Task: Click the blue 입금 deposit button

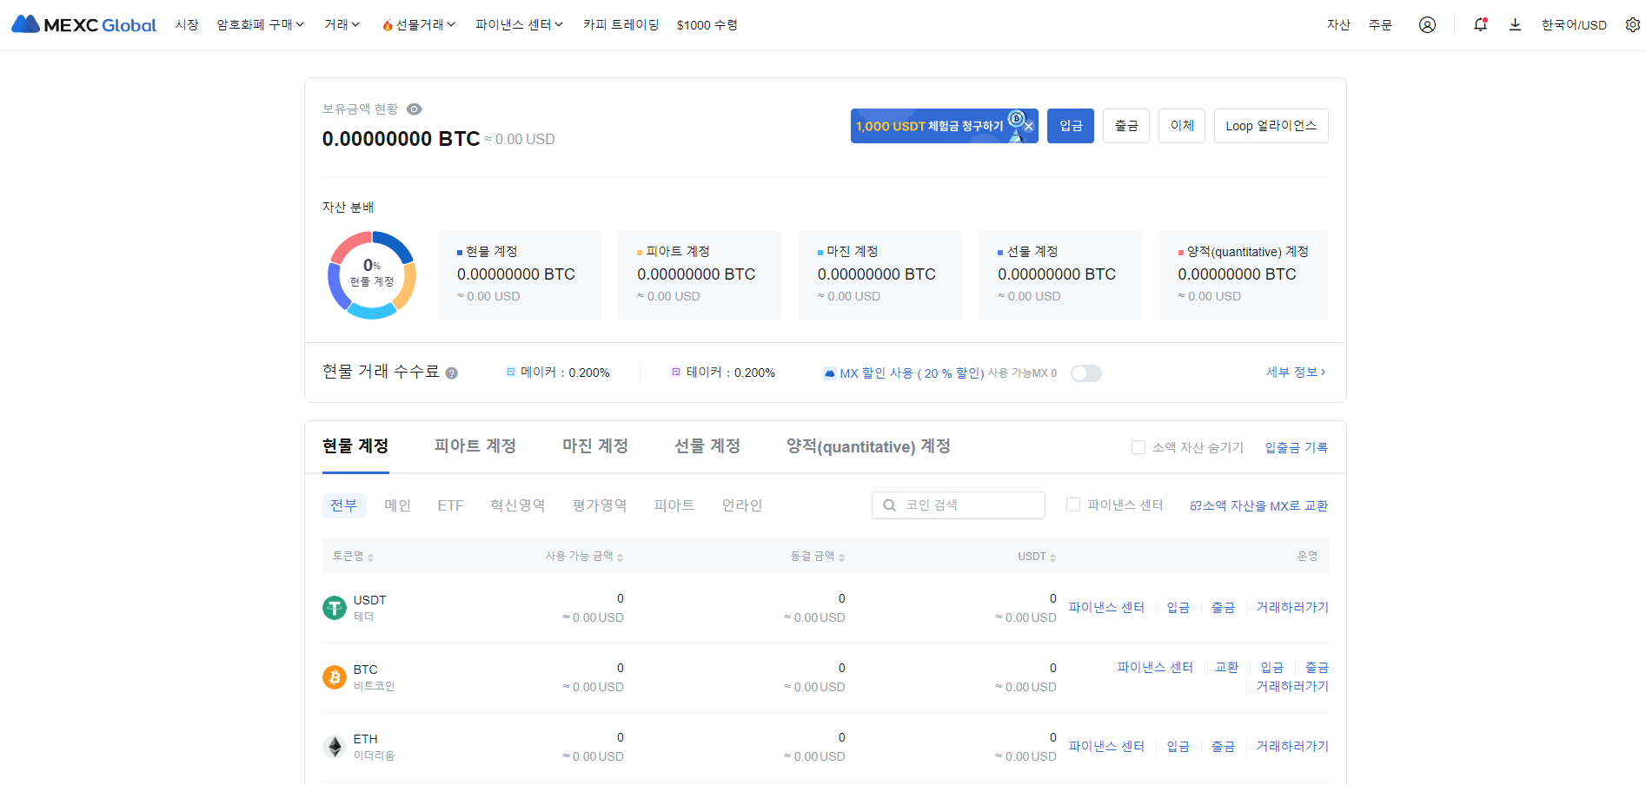Action: [1071, 126]
